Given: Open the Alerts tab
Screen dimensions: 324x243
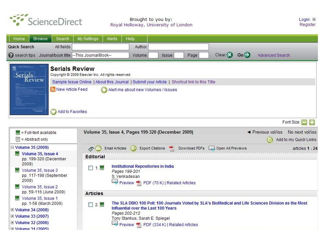Looking at the screenshot, I should (x=112, y=38).
